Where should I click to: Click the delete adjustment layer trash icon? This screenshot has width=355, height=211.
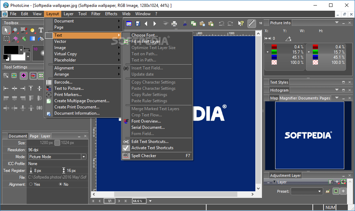331,182
